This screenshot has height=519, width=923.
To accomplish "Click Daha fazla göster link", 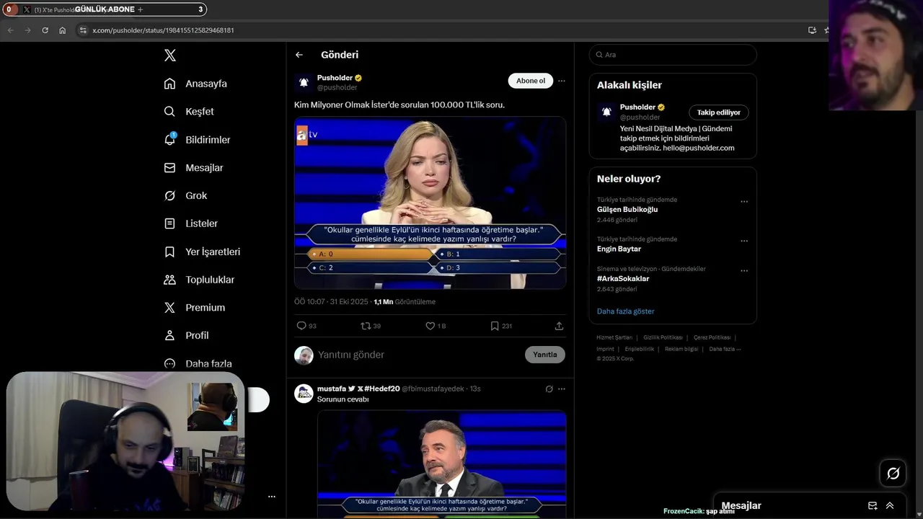I will [x=626, y=311].
